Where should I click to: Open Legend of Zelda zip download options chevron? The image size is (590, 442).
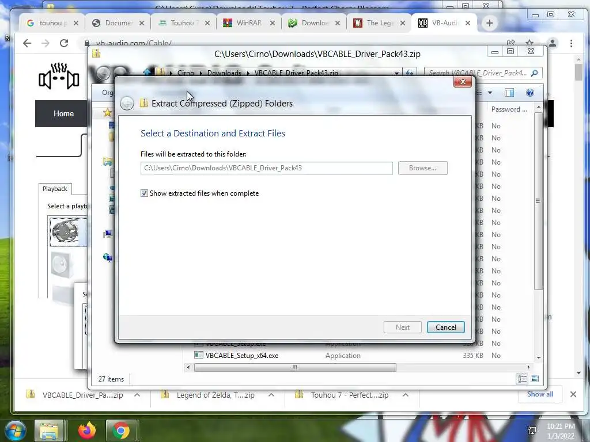271,395
